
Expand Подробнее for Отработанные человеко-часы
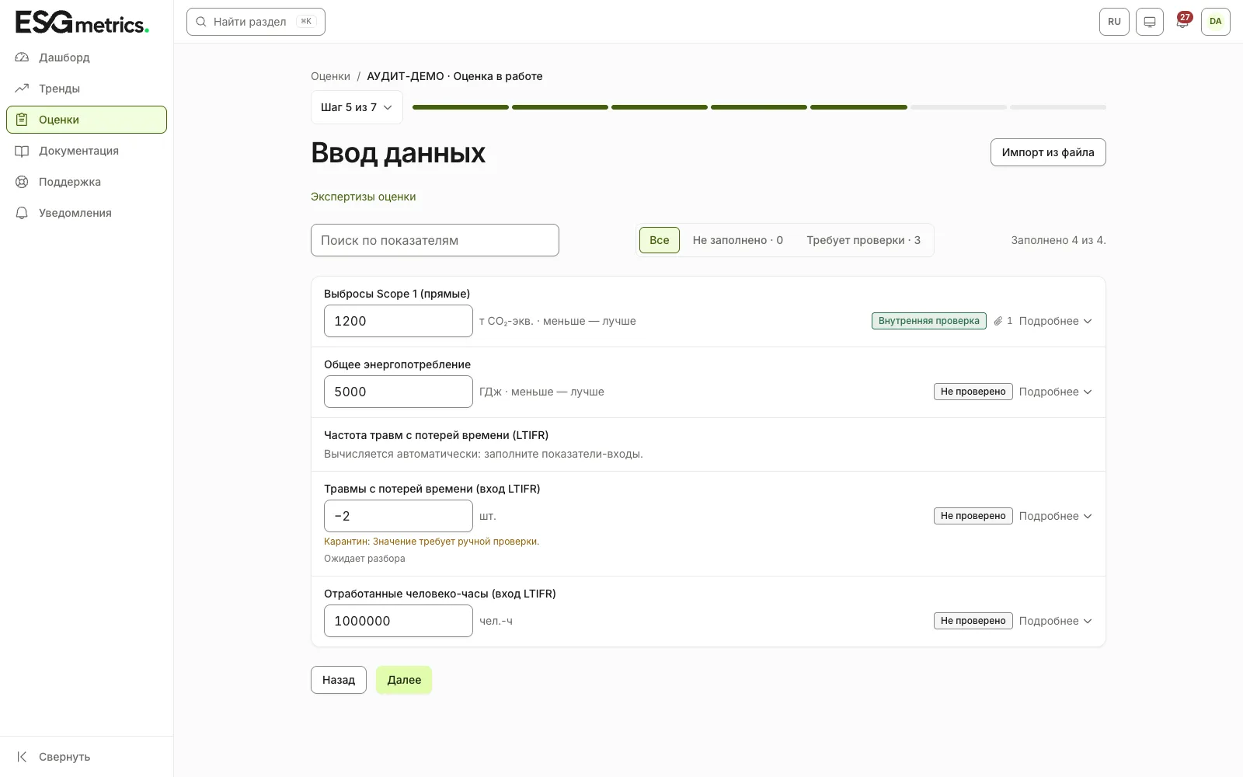[x=1055, y=621]
